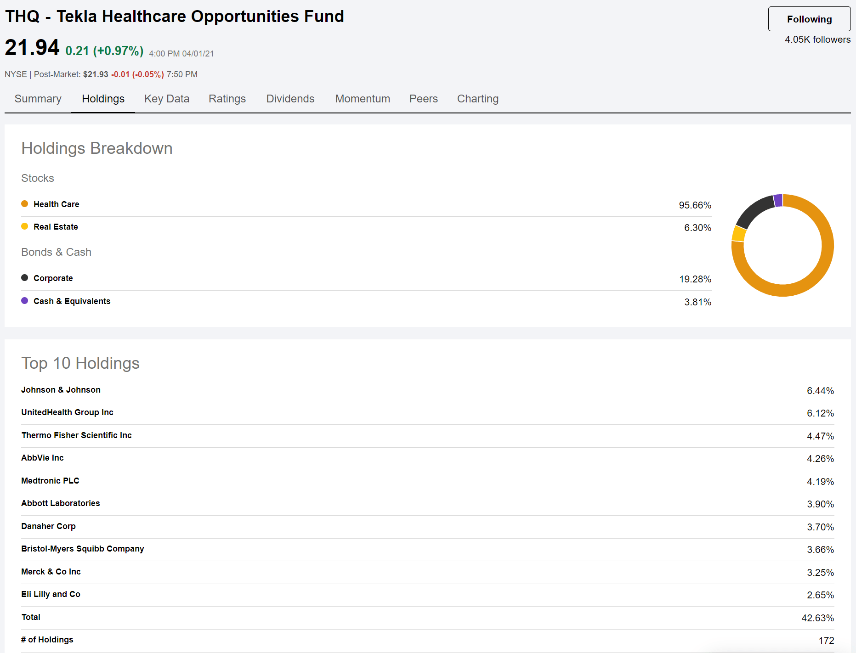Image resolution: width=856 pixels, height=653 pixels.
Task: Switch to the Peers tab
Action: [423, 99]
